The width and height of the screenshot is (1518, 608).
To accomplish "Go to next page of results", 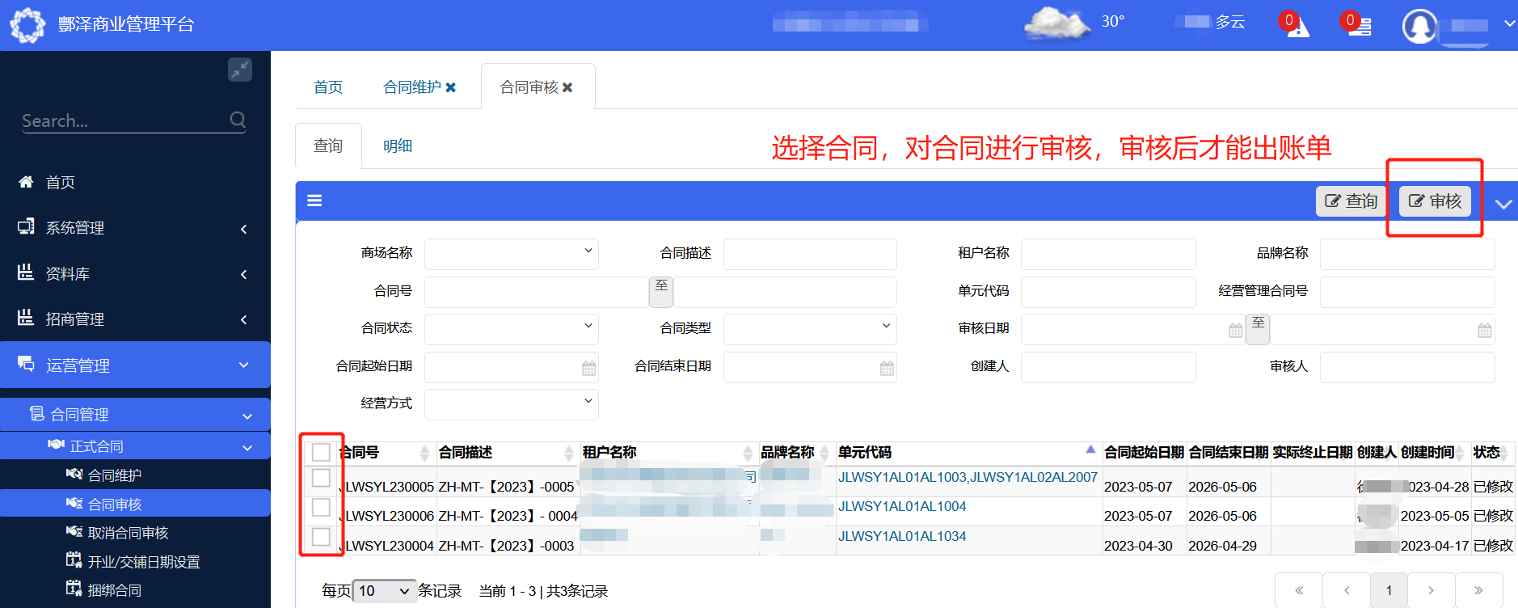I will 1431,590.
